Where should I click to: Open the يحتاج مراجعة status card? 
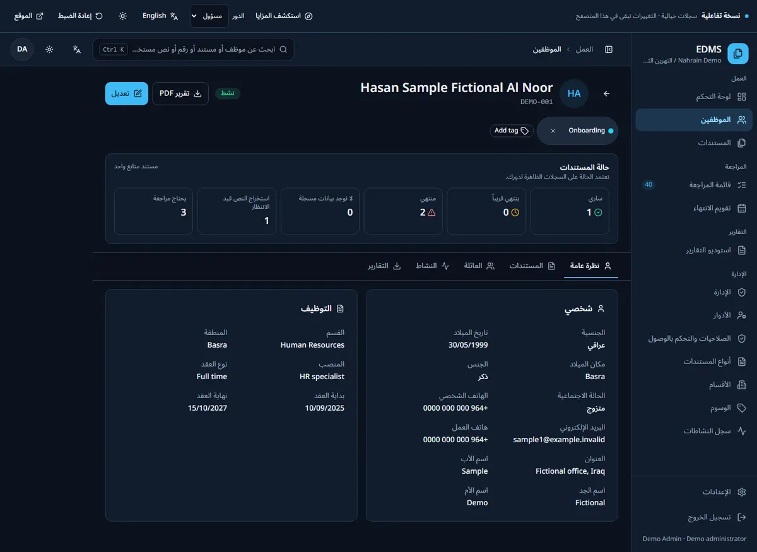(x=153, y=211)
